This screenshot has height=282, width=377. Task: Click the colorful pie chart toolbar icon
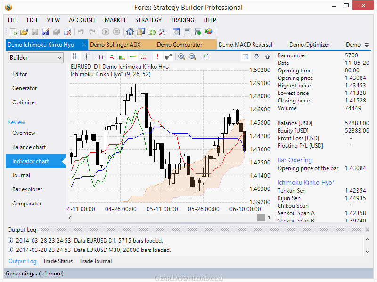click(209, 31)
